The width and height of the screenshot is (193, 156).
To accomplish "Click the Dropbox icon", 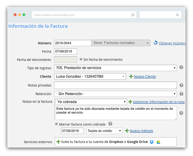I will point(152,142).
